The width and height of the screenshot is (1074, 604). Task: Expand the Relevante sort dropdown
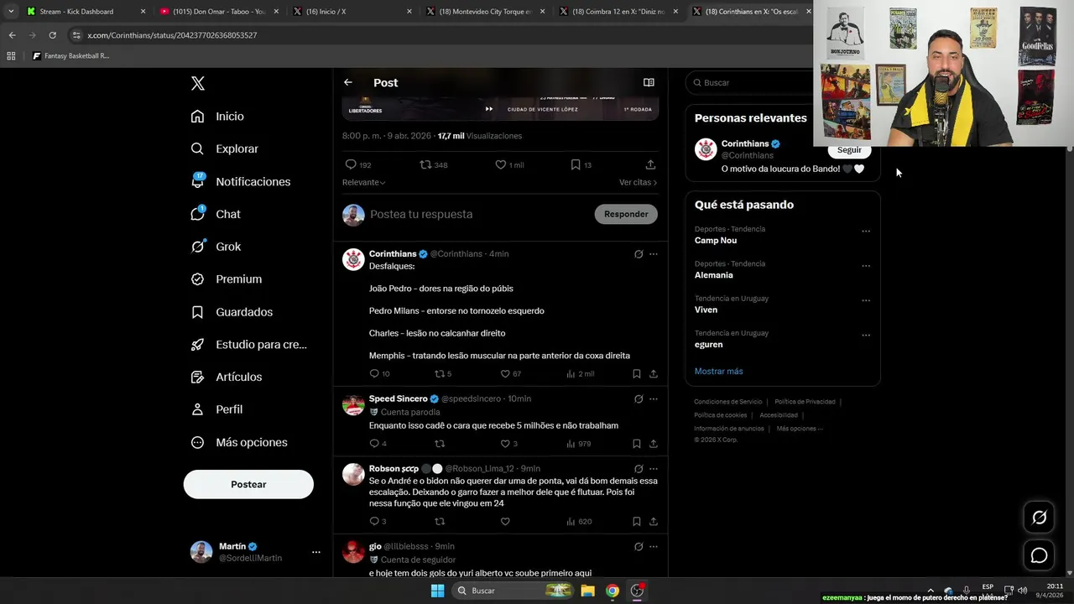(363, 182)
